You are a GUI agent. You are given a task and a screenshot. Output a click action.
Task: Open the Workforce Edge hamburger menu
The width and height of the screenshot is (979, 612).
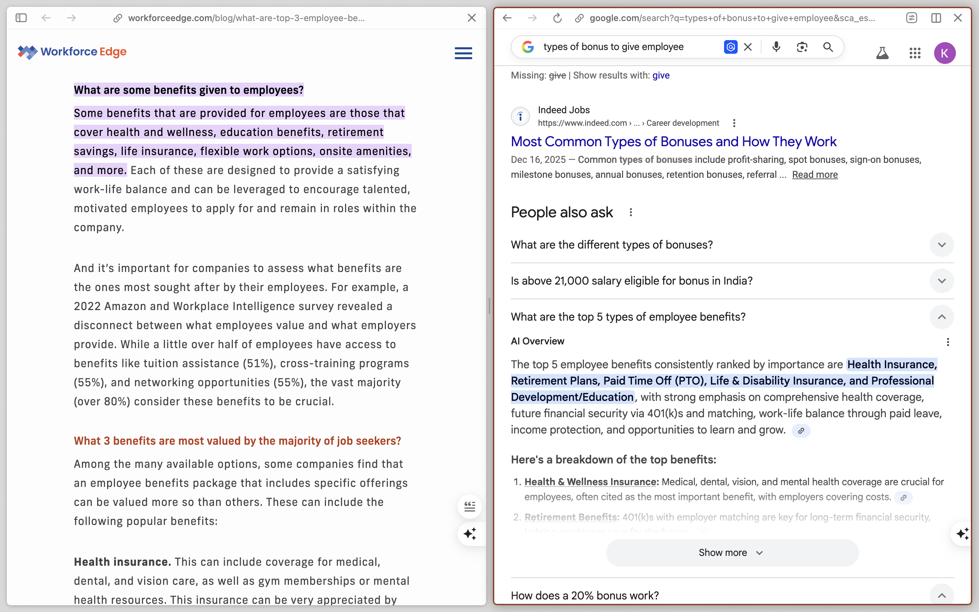point(463,53)
